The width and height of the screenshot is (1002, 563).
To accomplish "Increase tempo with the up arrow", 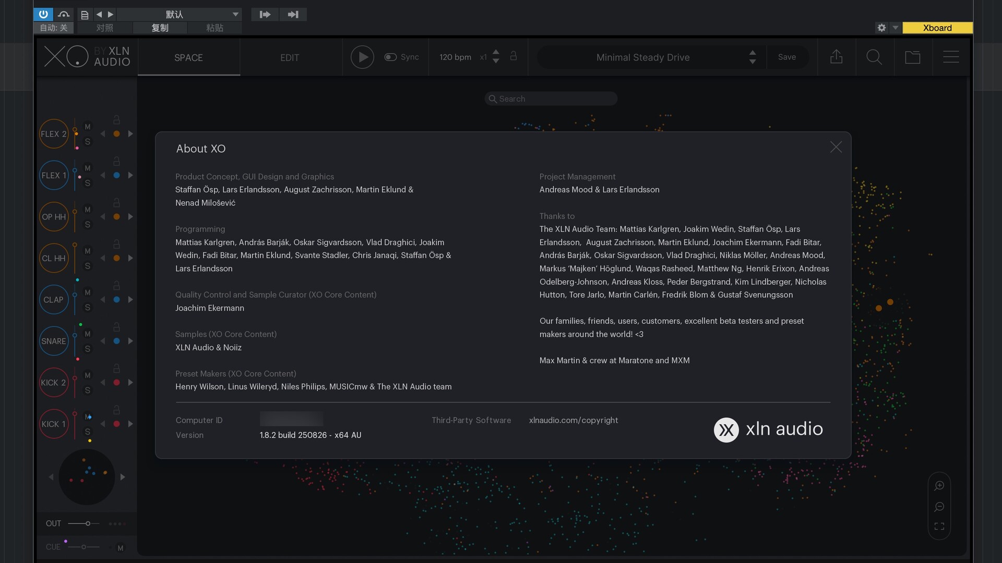I will click(x=496, y=52).
